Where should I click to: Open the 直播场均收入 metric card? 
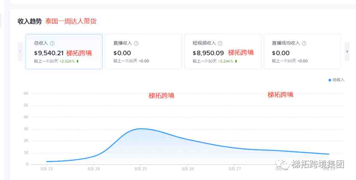point(302,52)
